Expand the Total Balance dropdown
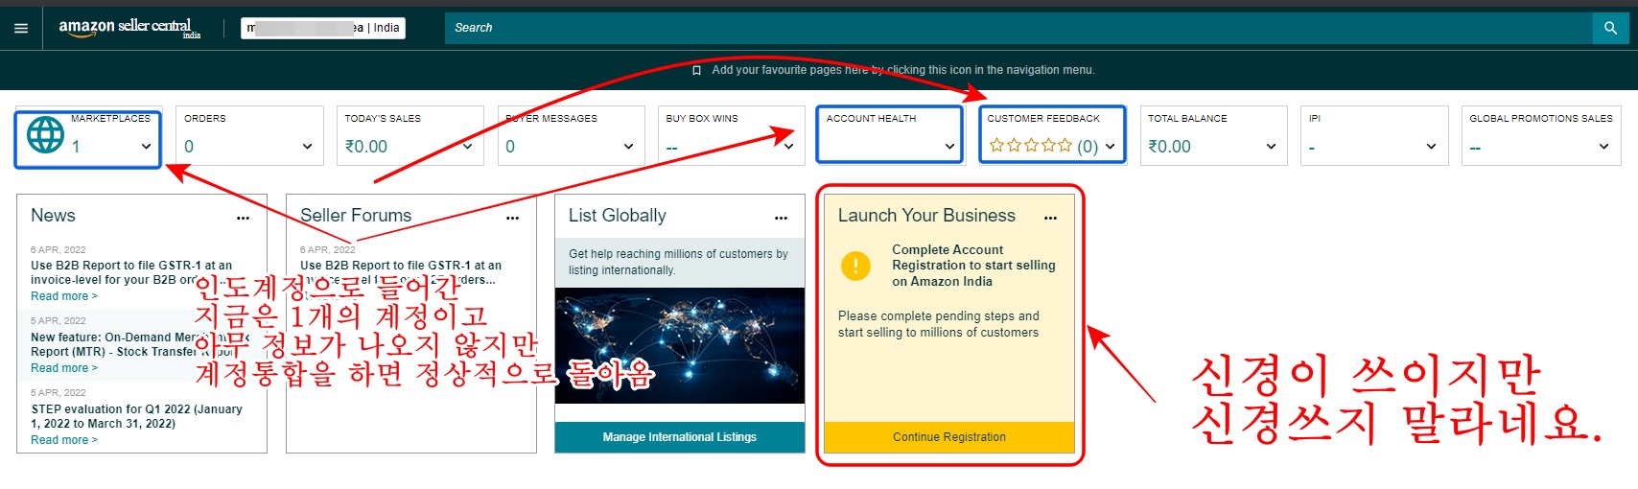Viewport: 1638px width, 489px height. 1271,147
